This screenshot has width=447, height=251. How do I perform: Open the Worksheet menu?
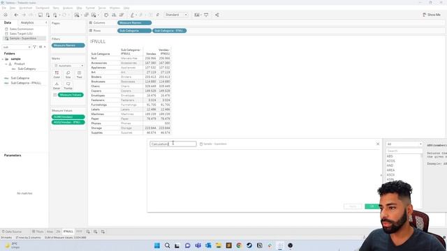pos(26,8)
